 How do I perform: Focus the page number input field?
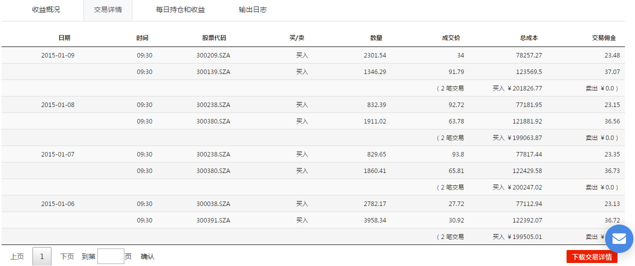click(111, 256)
